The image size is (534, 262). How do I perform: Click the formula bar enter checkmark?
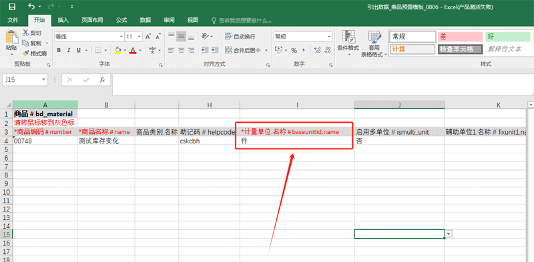click(86, 79)
